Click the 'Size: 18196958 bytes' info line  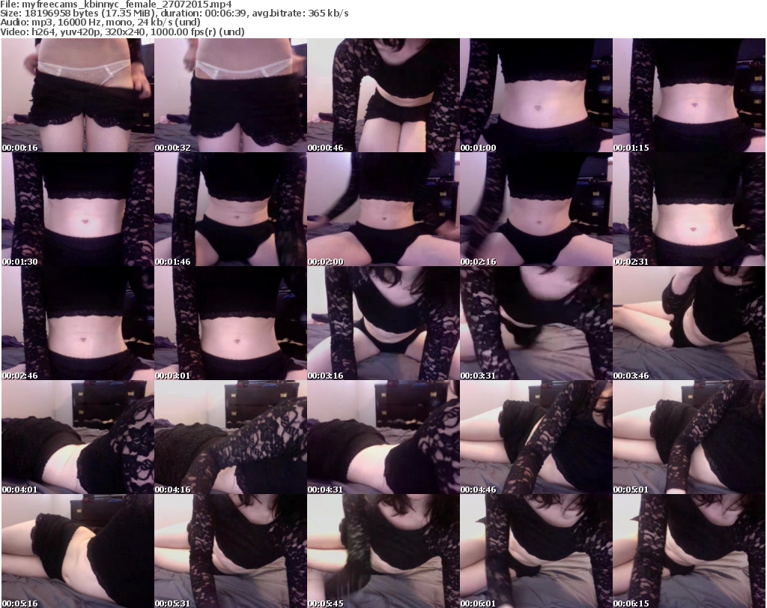tap(174, 13)
